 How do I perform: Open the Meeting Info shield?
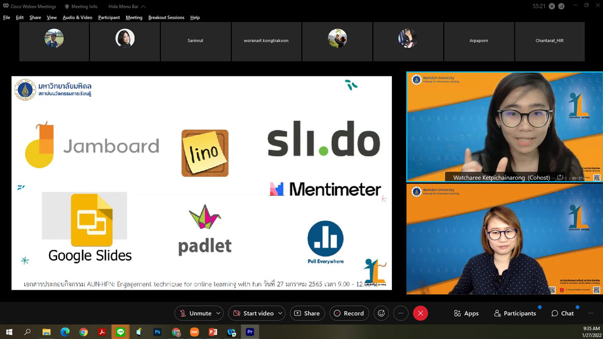81,7
